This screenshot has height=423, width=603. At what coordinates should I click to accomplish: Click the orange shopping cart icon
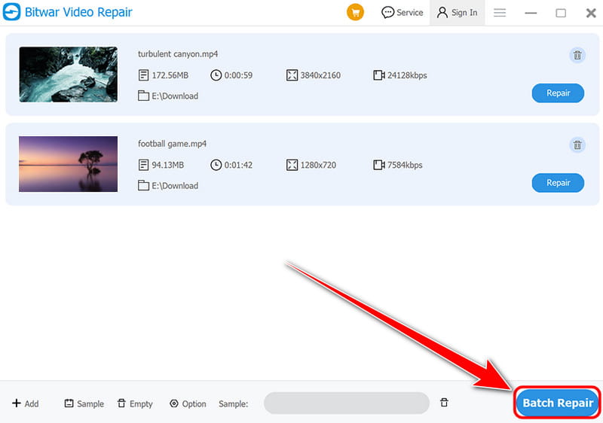pos(355,13)
